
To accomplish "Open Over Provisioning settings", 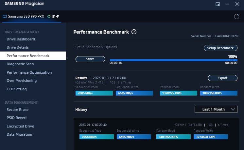I will coord(22,81).
